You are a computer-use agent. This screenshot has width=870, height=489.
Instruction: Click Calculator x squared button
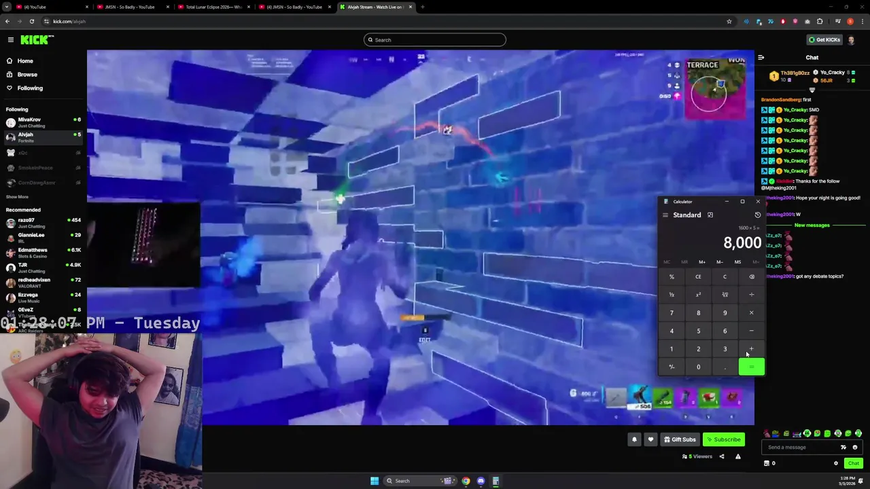tap(698, 295)
